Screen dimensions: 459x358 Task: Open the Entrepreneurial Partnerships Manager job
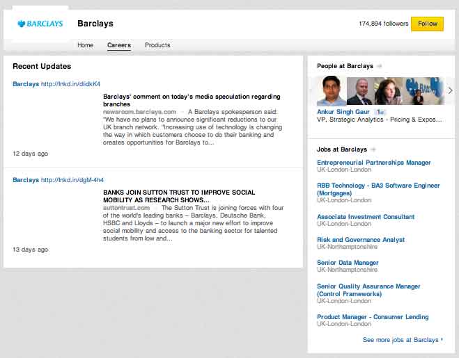tap(374, 163)
